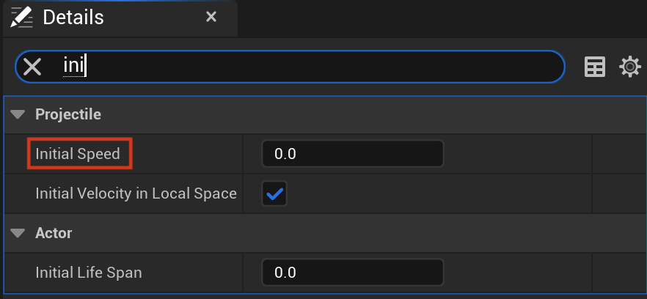Click the Details panel pencil icon
The height and width of the screenshot is (299, 647).
click(x=21, y=18)
